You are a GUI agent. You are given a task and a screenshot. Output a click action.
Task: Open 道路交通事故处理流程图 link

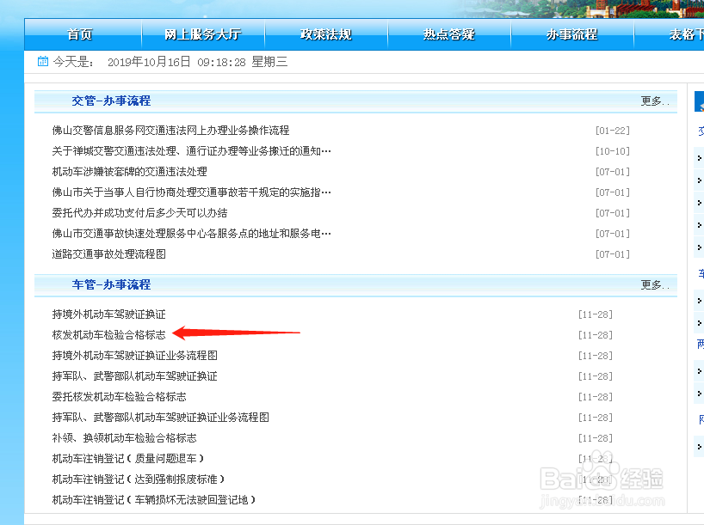coord(108,254)
